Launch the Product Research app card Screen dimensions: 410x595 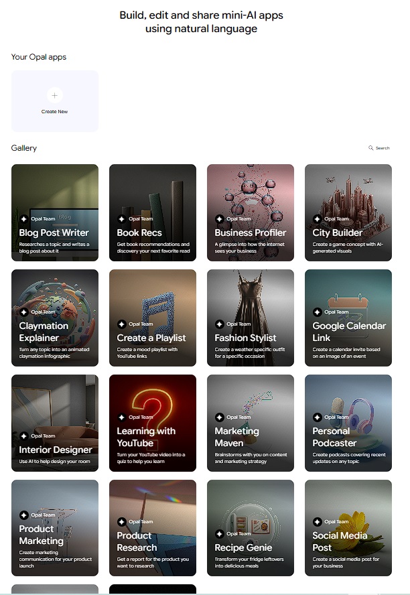point(153,528)
